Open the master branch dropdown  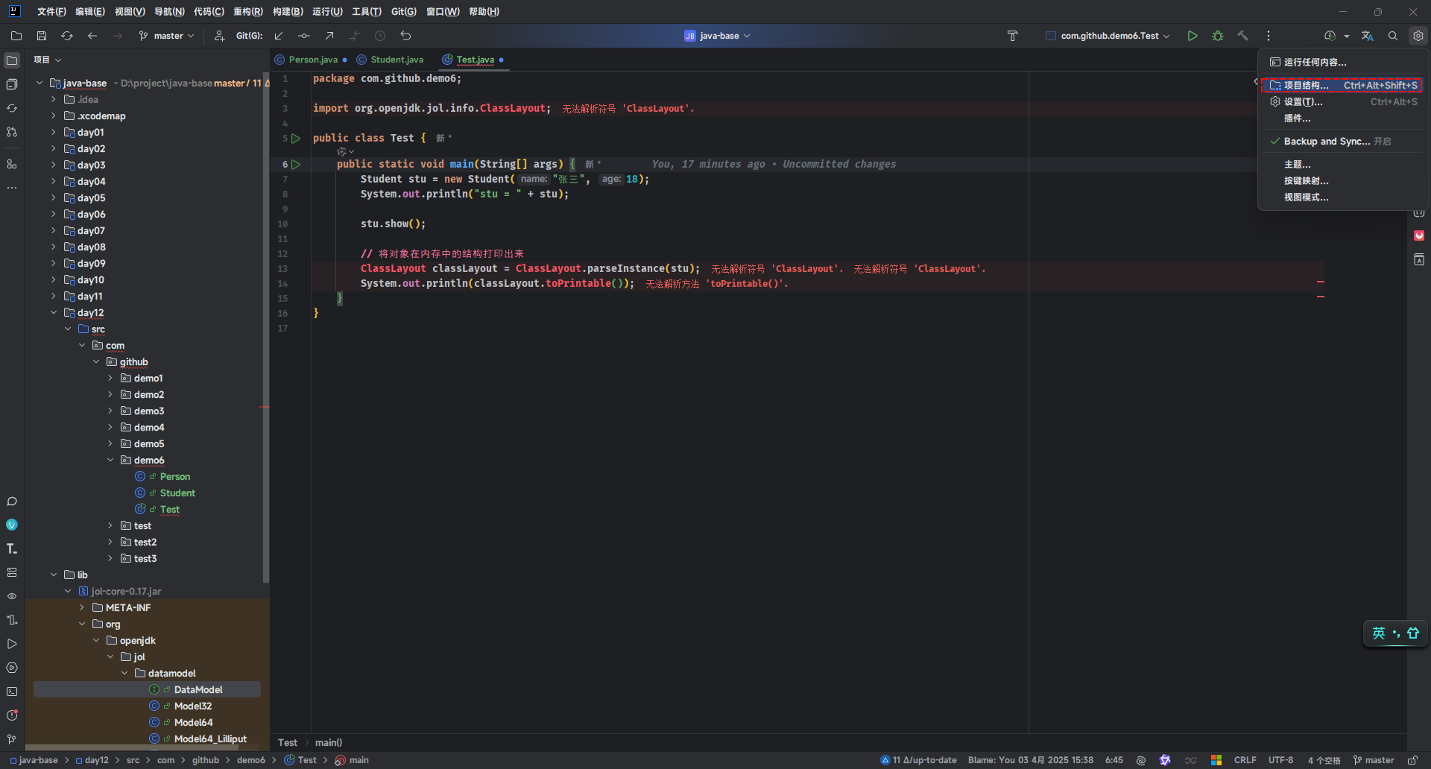[168, 36]
